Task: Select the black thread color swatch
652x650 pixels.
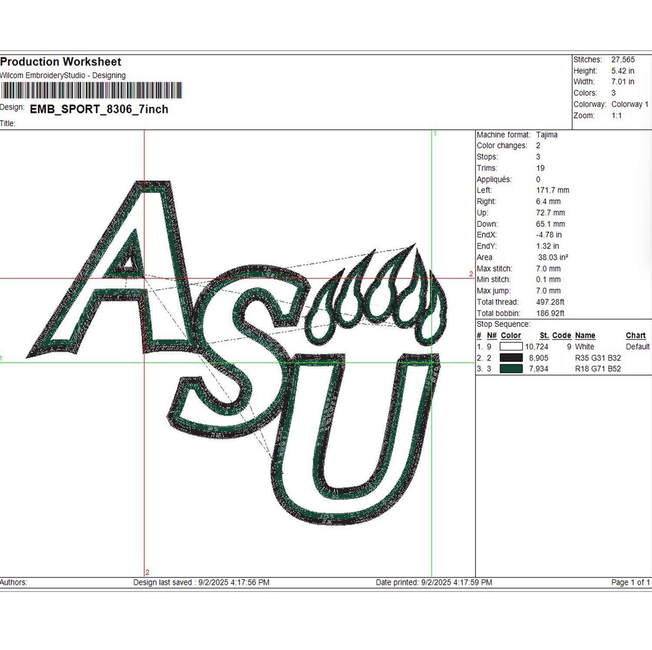Action: (511, 358)
